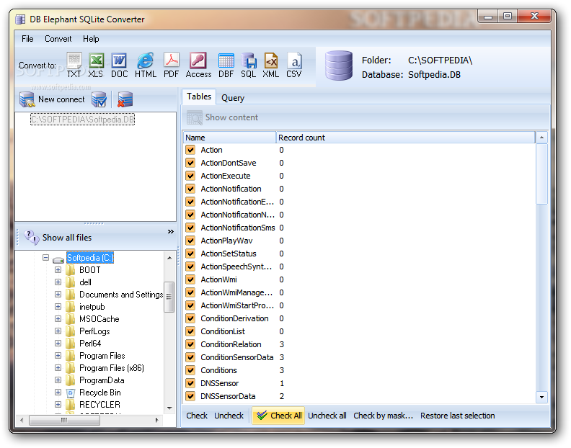Click Uncheck all button
Image resolution: width=571 pixels, height=448 pixels.
point(327,416)
